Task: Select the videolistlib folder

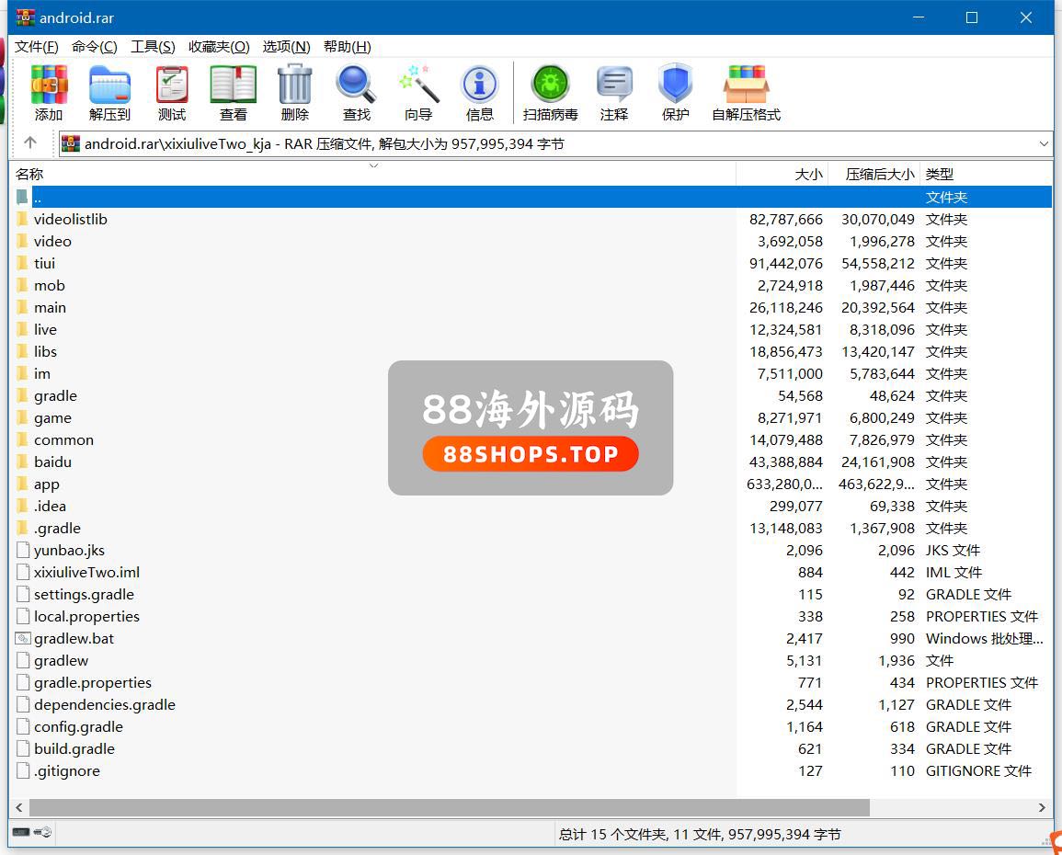Action: 71,220
